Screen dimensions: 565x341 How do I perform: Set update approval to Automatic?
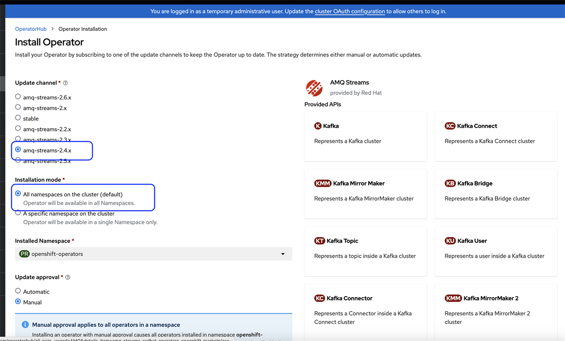coord(18,291)
